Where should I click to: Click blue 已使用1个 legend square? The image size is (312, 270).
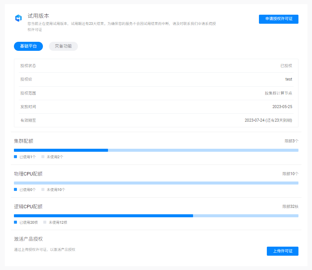click(x=15, y=157)
